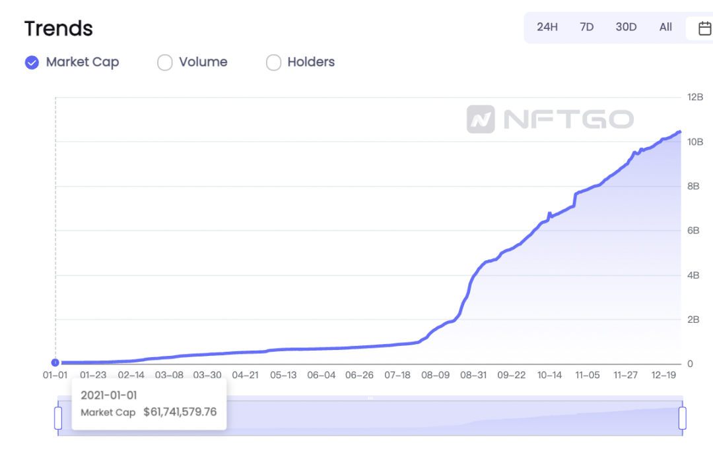The width and height of the screenshot is (713, 458).
Task: Click the market cap tooltip box
Action: click(x=149, y=403)
